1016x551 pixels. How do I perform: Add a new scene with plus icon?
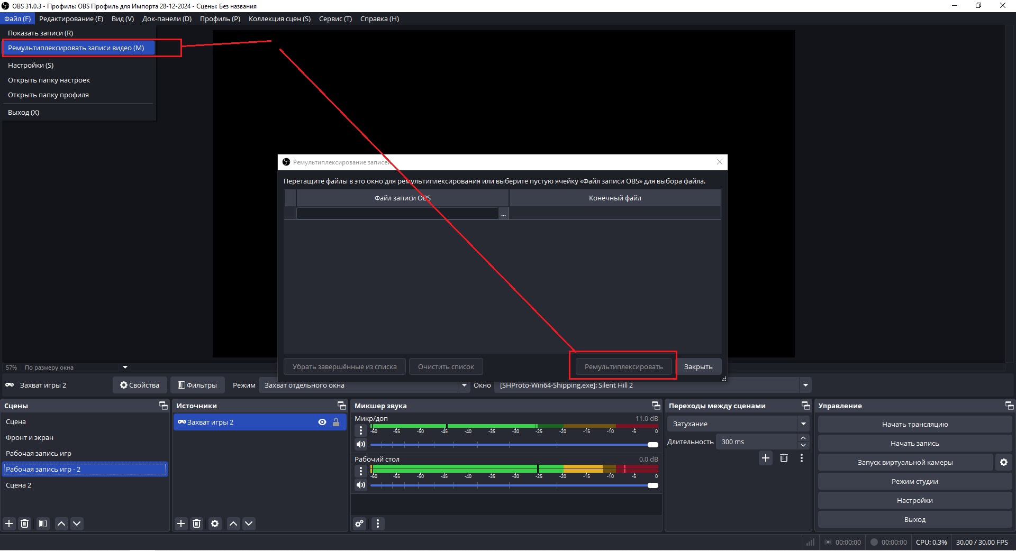[9, 524]
